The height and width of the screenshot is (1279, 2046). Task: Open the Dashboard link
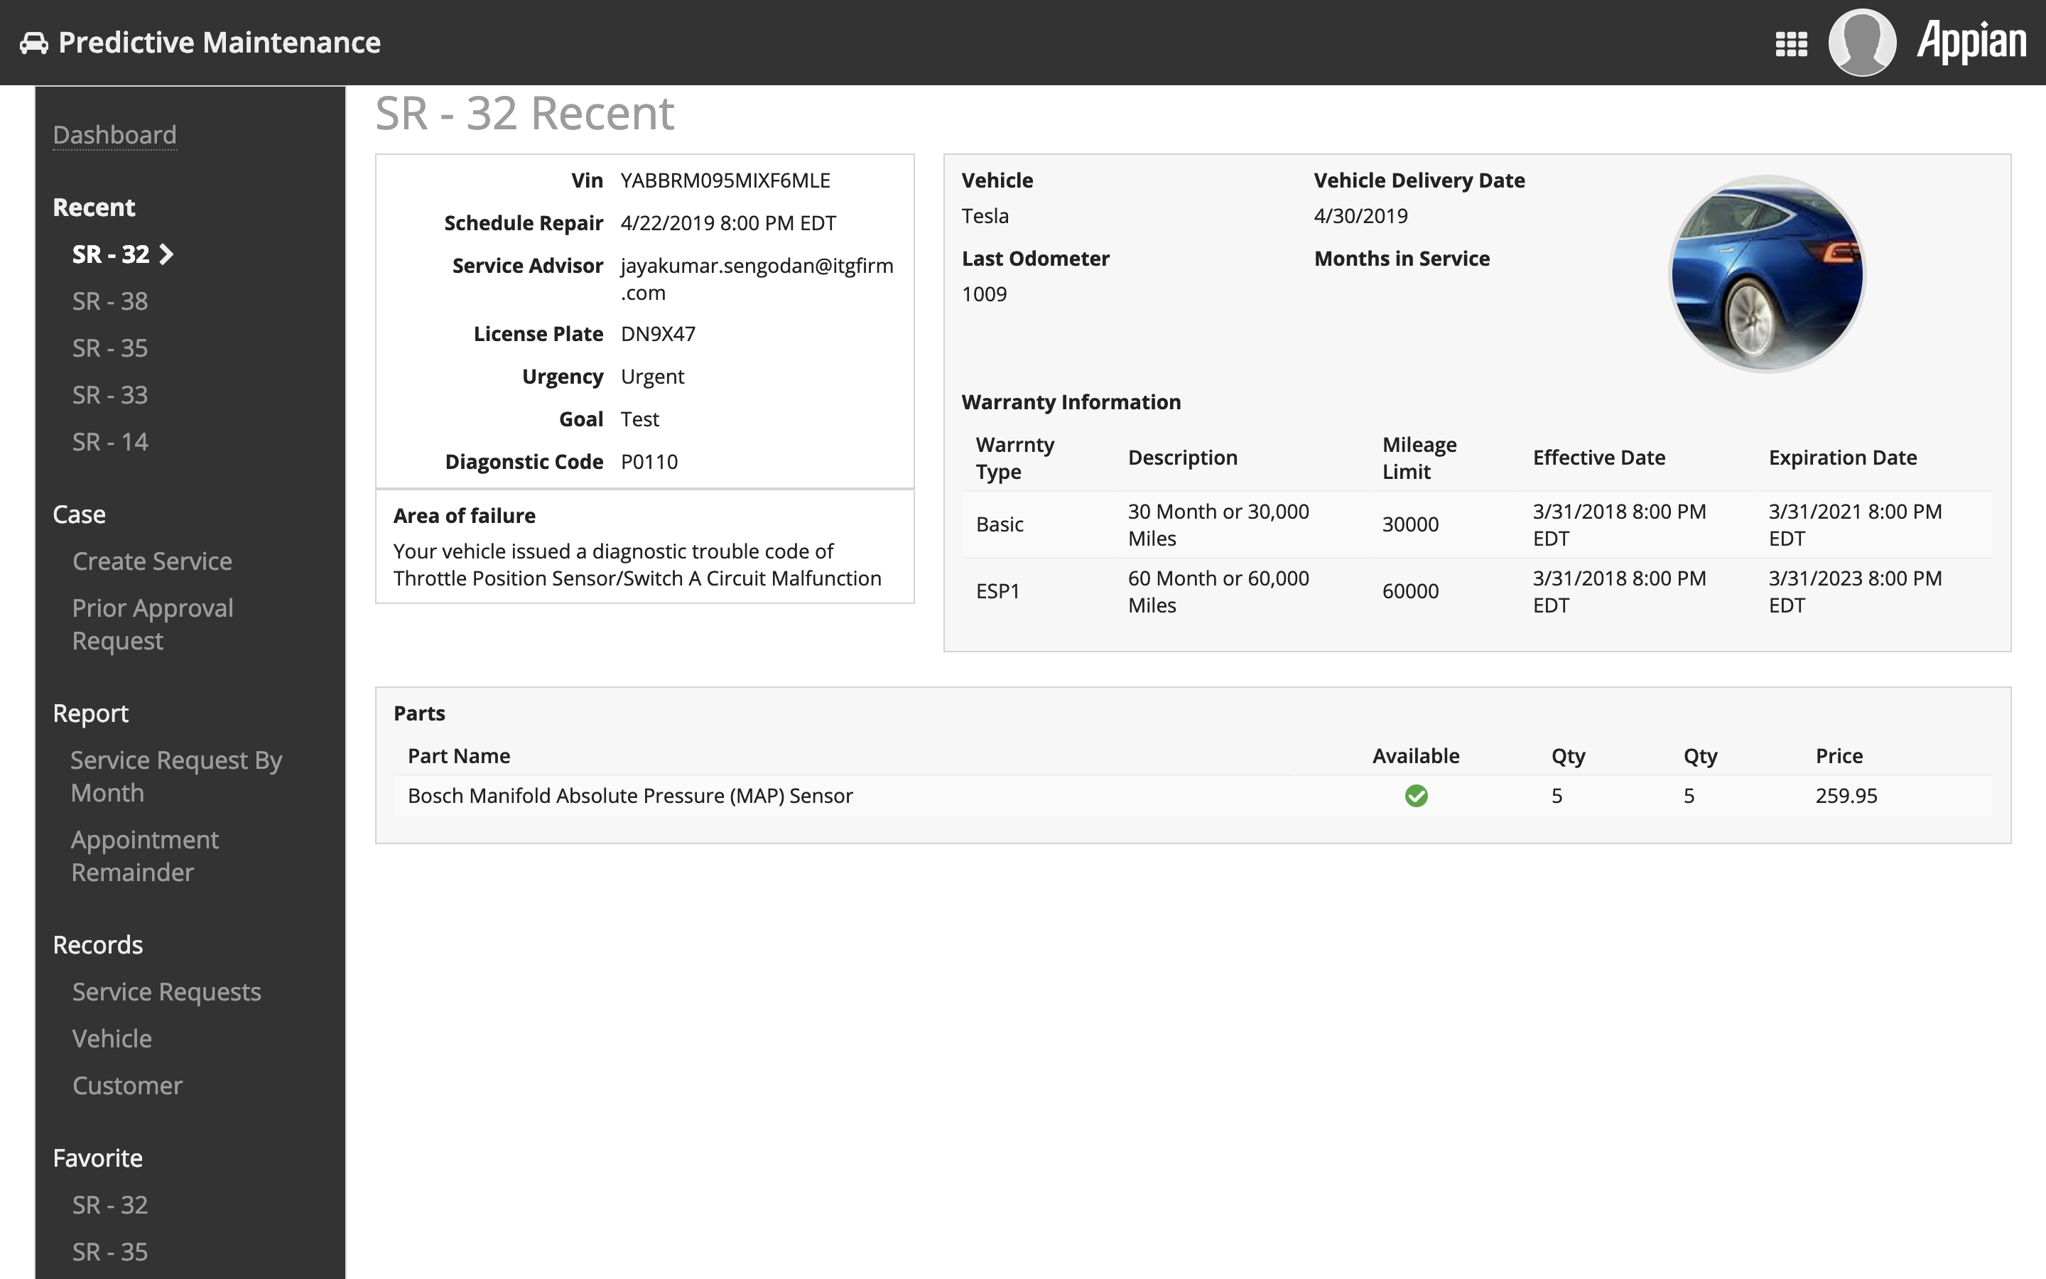click(x=115, y=134)
